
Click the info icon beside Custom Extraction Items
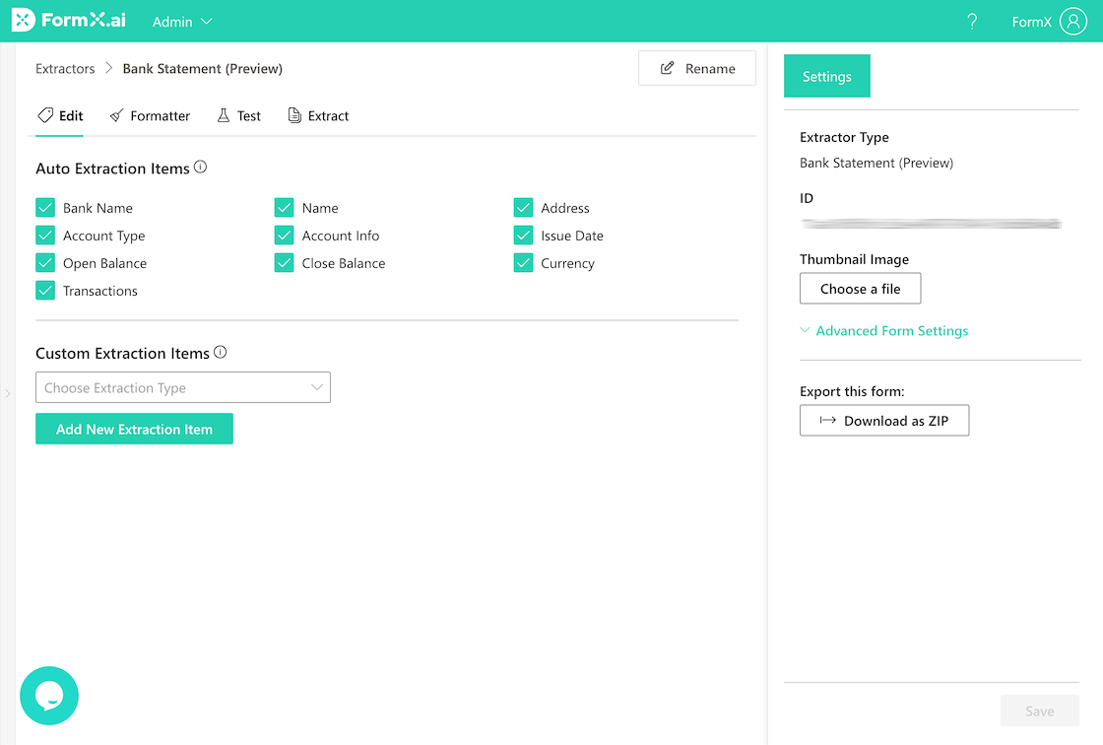[221, 352]
